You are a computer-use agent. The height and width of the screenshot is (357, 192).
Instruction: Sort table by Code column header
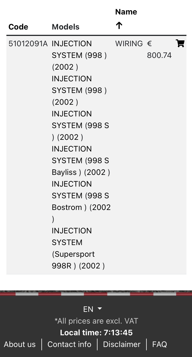pyautogui.click(x=18, y=27)
